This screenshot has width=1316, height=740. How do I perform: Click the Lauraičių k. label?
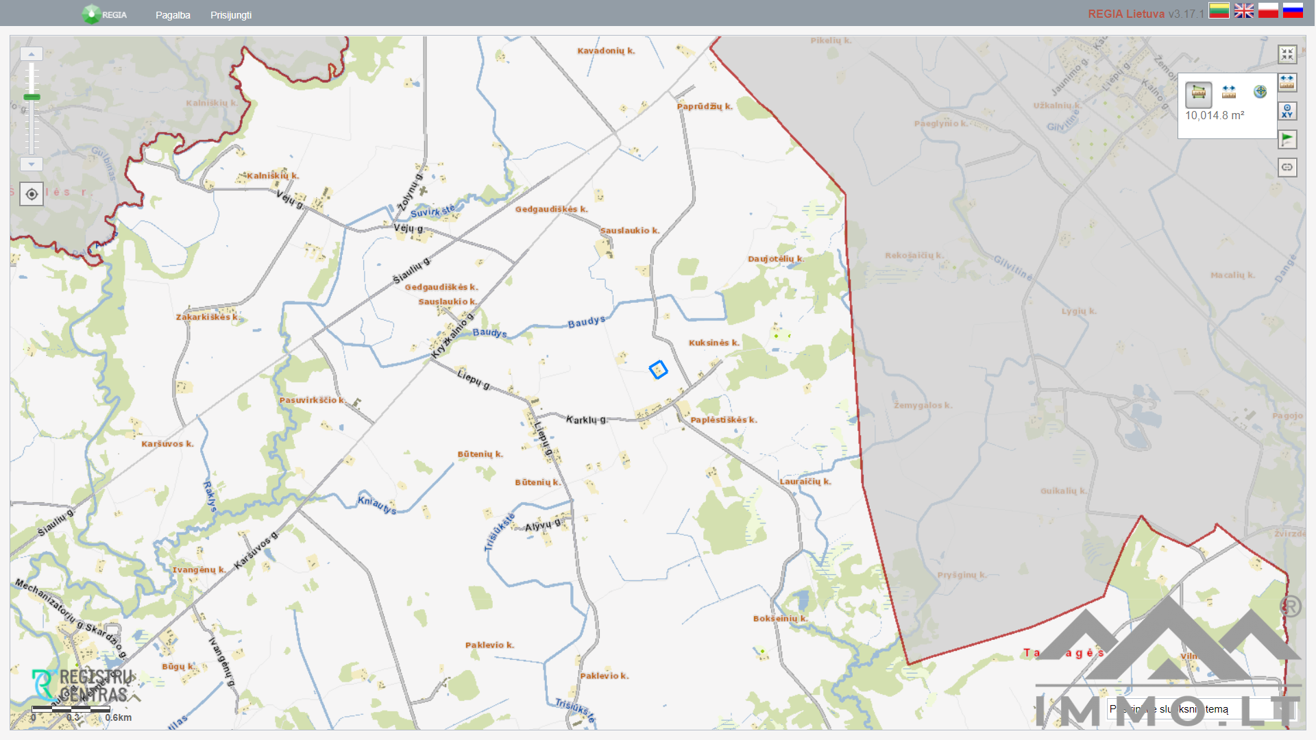(x=805, y=482)
